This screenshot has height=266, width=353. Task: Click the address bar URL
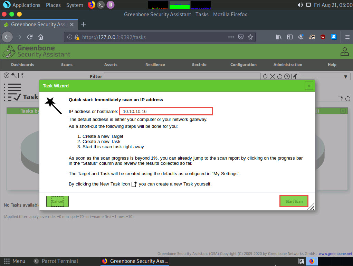coord(114,37)
